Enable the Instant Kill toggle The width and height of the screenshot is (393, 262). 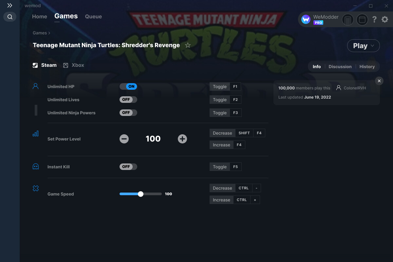click(x=128, y=167)
